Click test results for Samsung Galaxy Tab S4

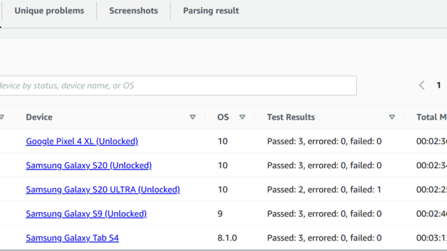tap(324, 238)
